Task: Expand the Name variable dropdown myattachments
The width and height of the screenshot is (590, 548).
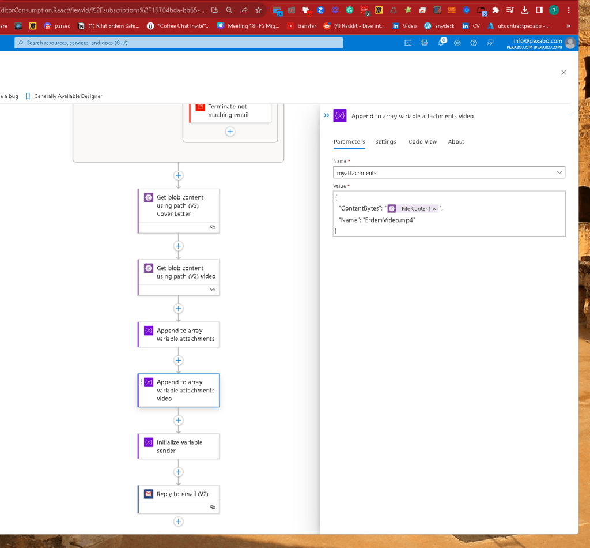Action: pos(449,172)
